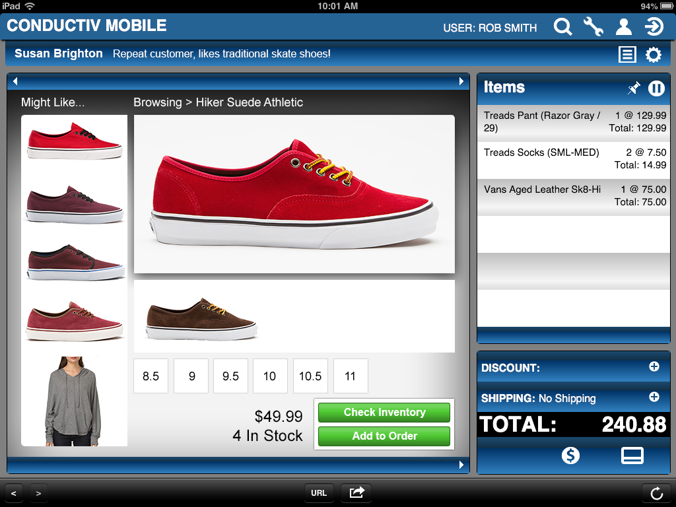Expand the Shipping options
This screenshot has height=507, width=676.
(654, 397)
